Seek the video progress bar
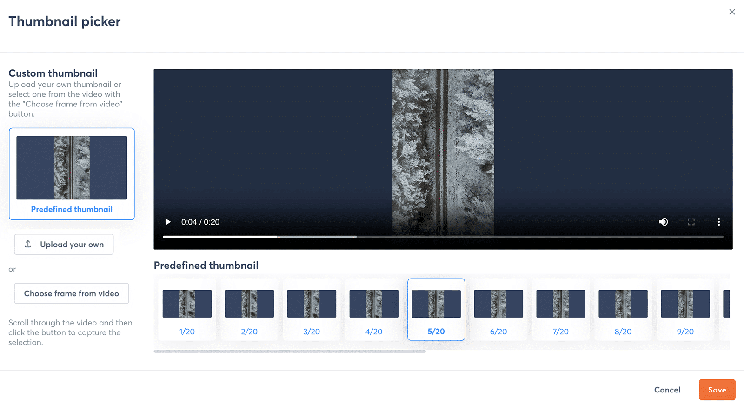Viewport: 744px width, 405px height. 443,237
